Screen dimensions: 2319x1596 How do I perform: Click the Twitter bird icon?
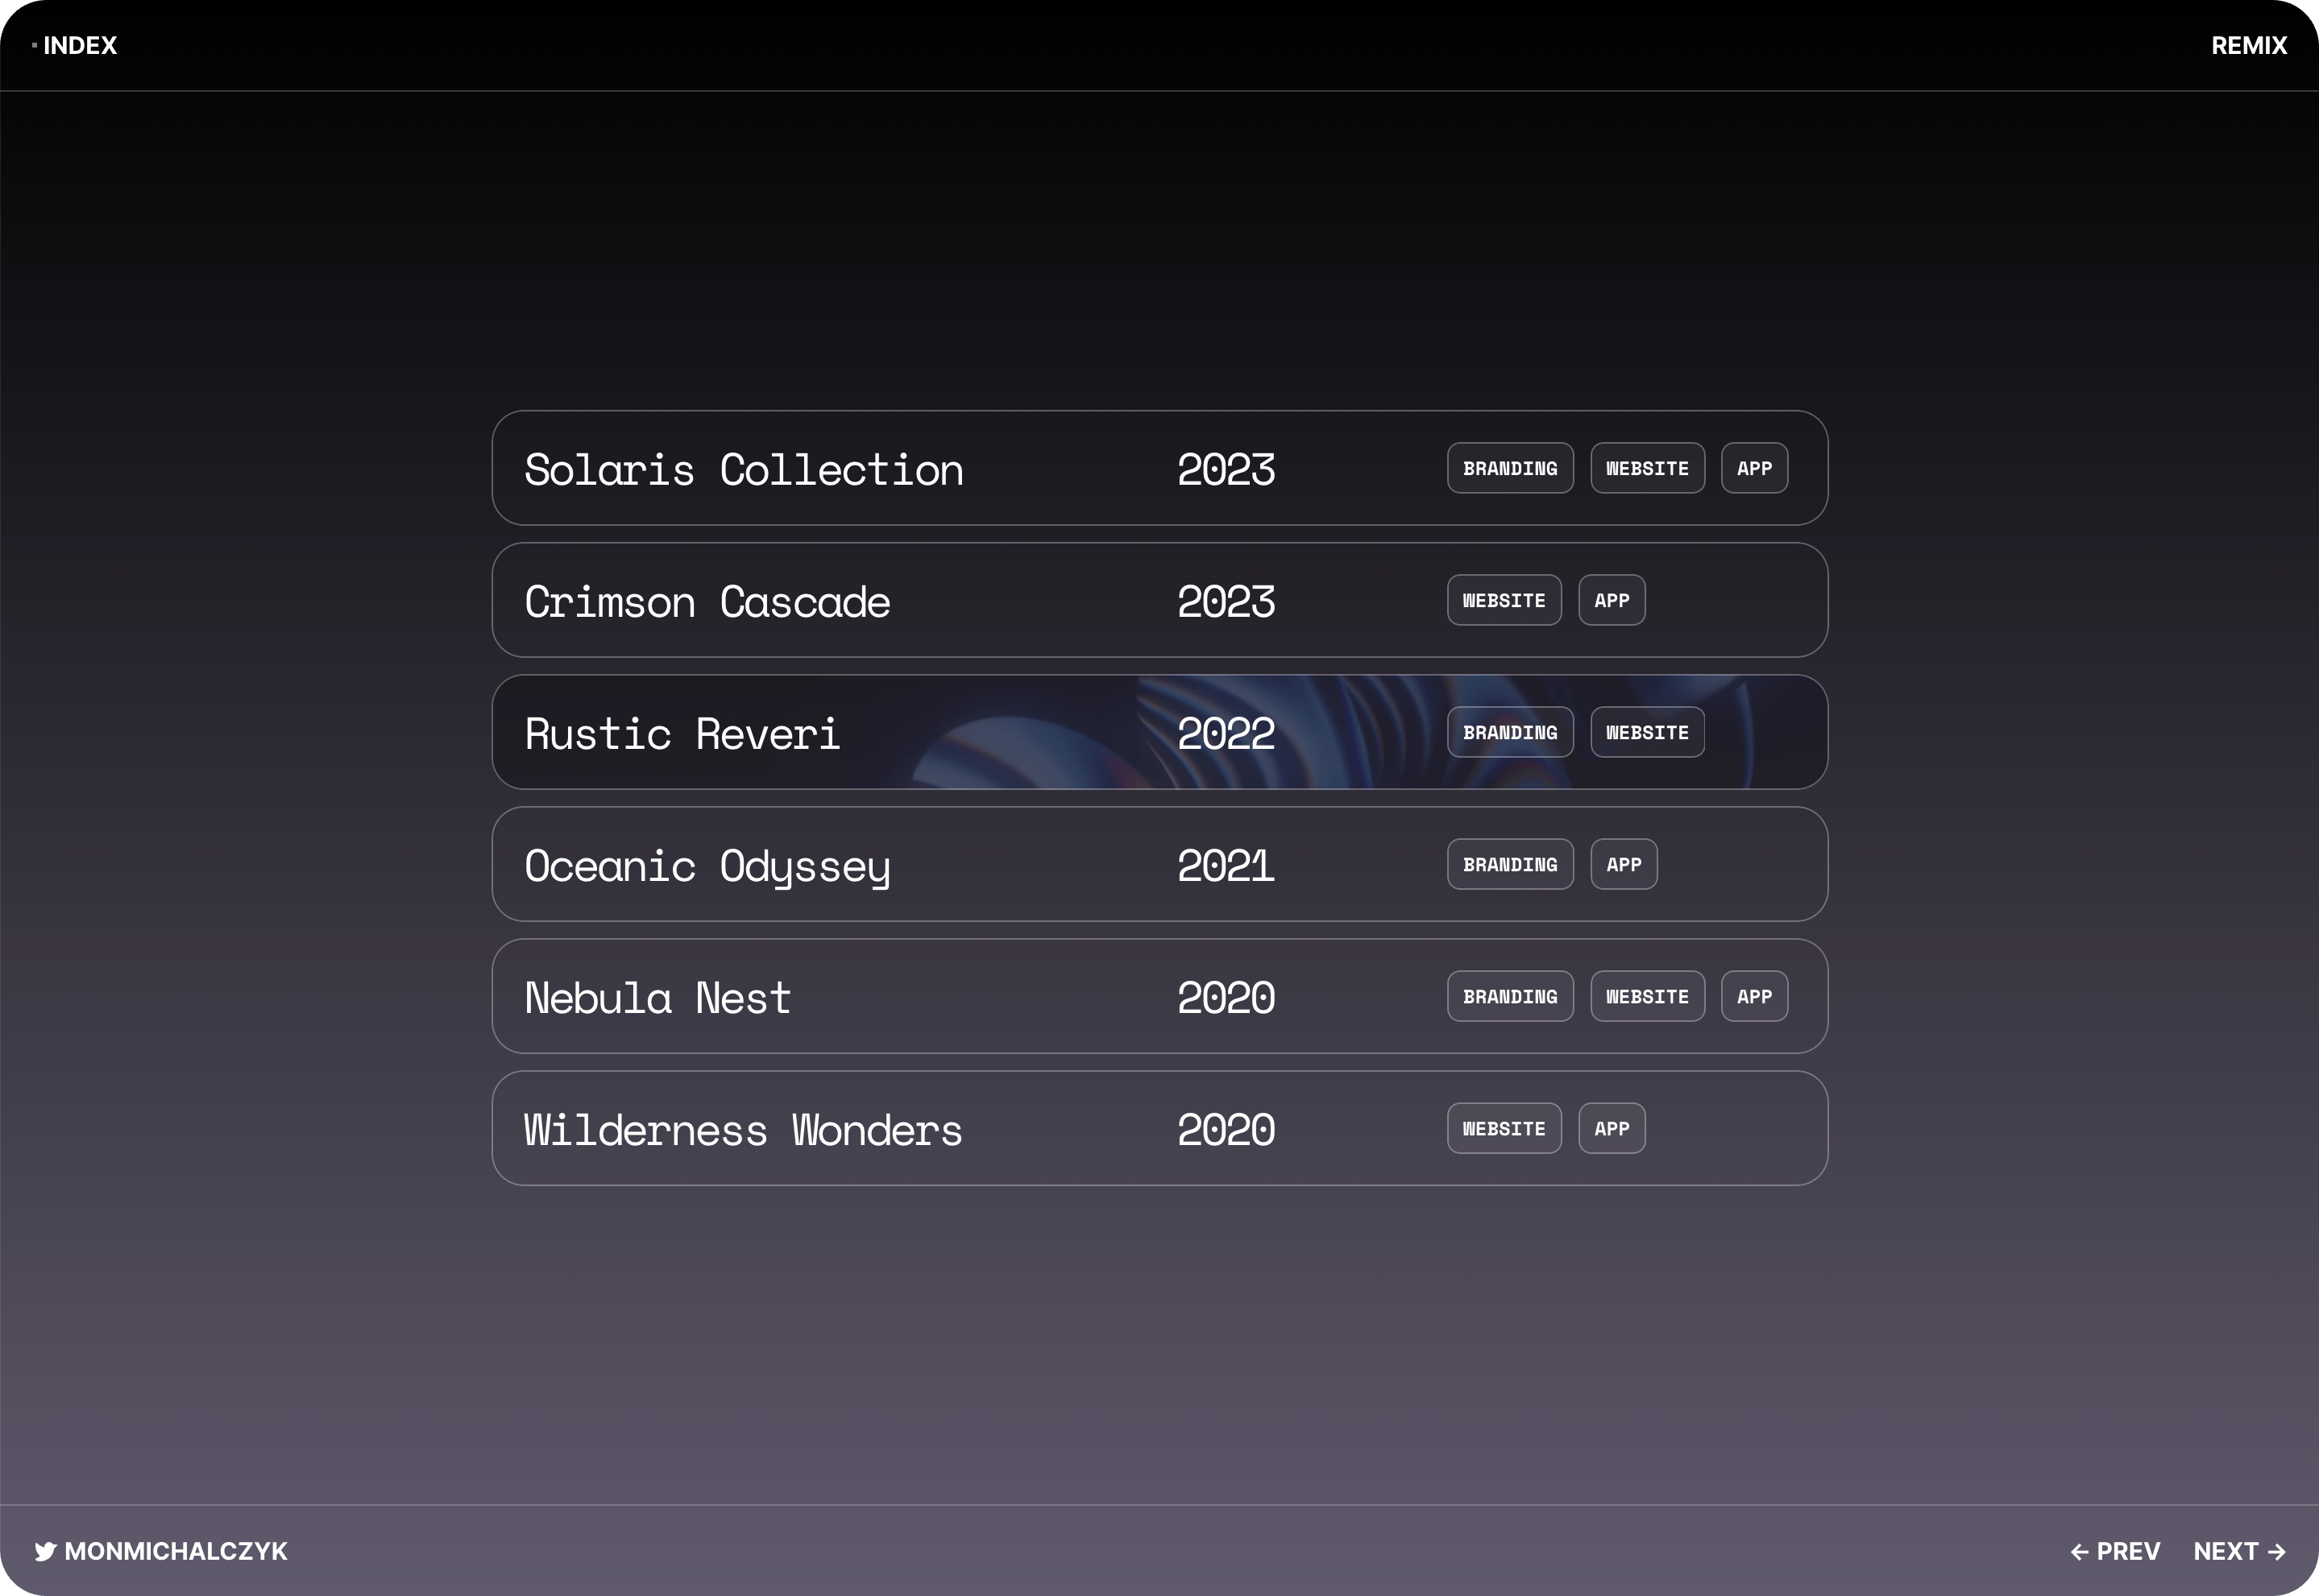(x=45, y=1551)
